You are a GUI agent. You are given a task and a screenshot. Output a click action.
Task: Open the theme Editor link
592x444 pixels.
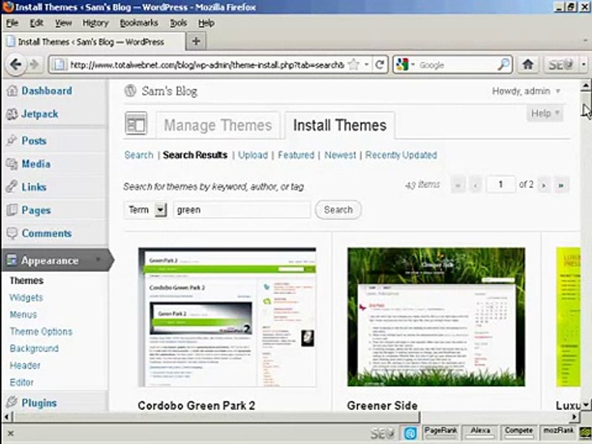click(x=22, y=382)
